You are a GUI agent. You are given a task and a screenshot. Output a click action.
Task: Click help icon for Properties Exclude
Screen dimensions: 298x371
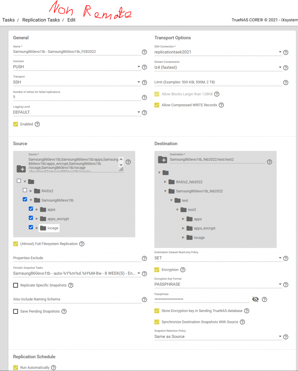[x=144, y=258]
